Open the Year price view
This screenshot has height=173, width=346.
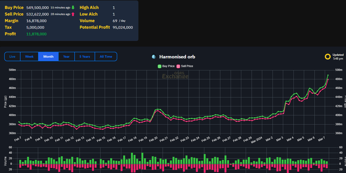[66, 57]
